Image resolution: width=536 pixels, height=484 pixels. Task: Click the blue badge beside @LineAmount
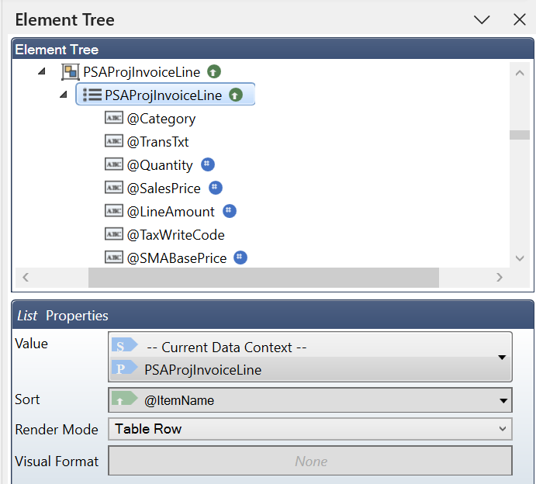click(x=230, y=211)
